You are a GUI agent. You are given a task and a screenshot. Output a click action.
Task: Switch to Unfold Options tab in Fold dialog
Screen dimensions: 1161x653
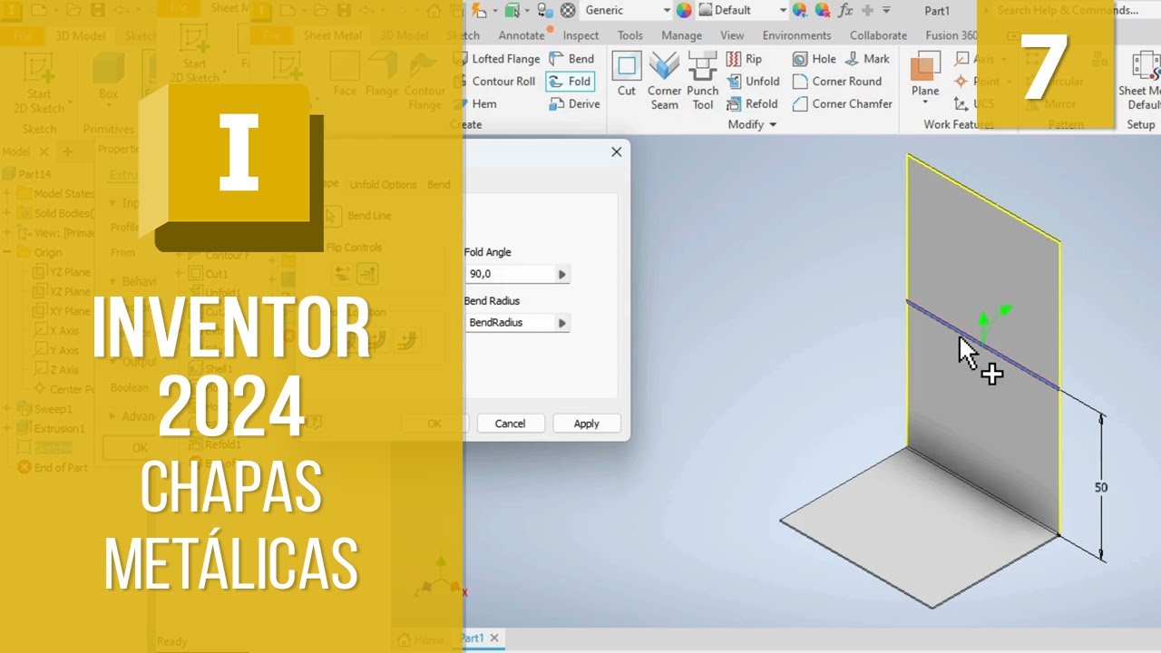[x=383, y=184]
